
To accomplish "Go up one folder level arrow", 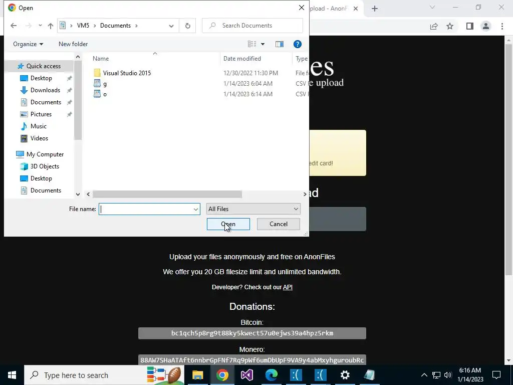I will click(51, 26).
